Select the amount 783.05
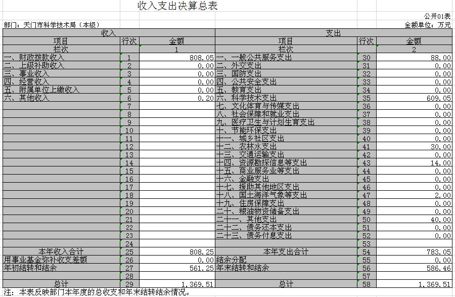 click(414, 251)
